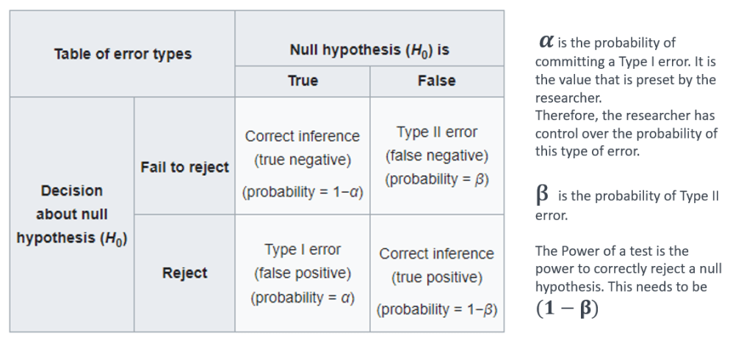
Task: Click the "Table of error types" header cell
Action: click(123, 53)
